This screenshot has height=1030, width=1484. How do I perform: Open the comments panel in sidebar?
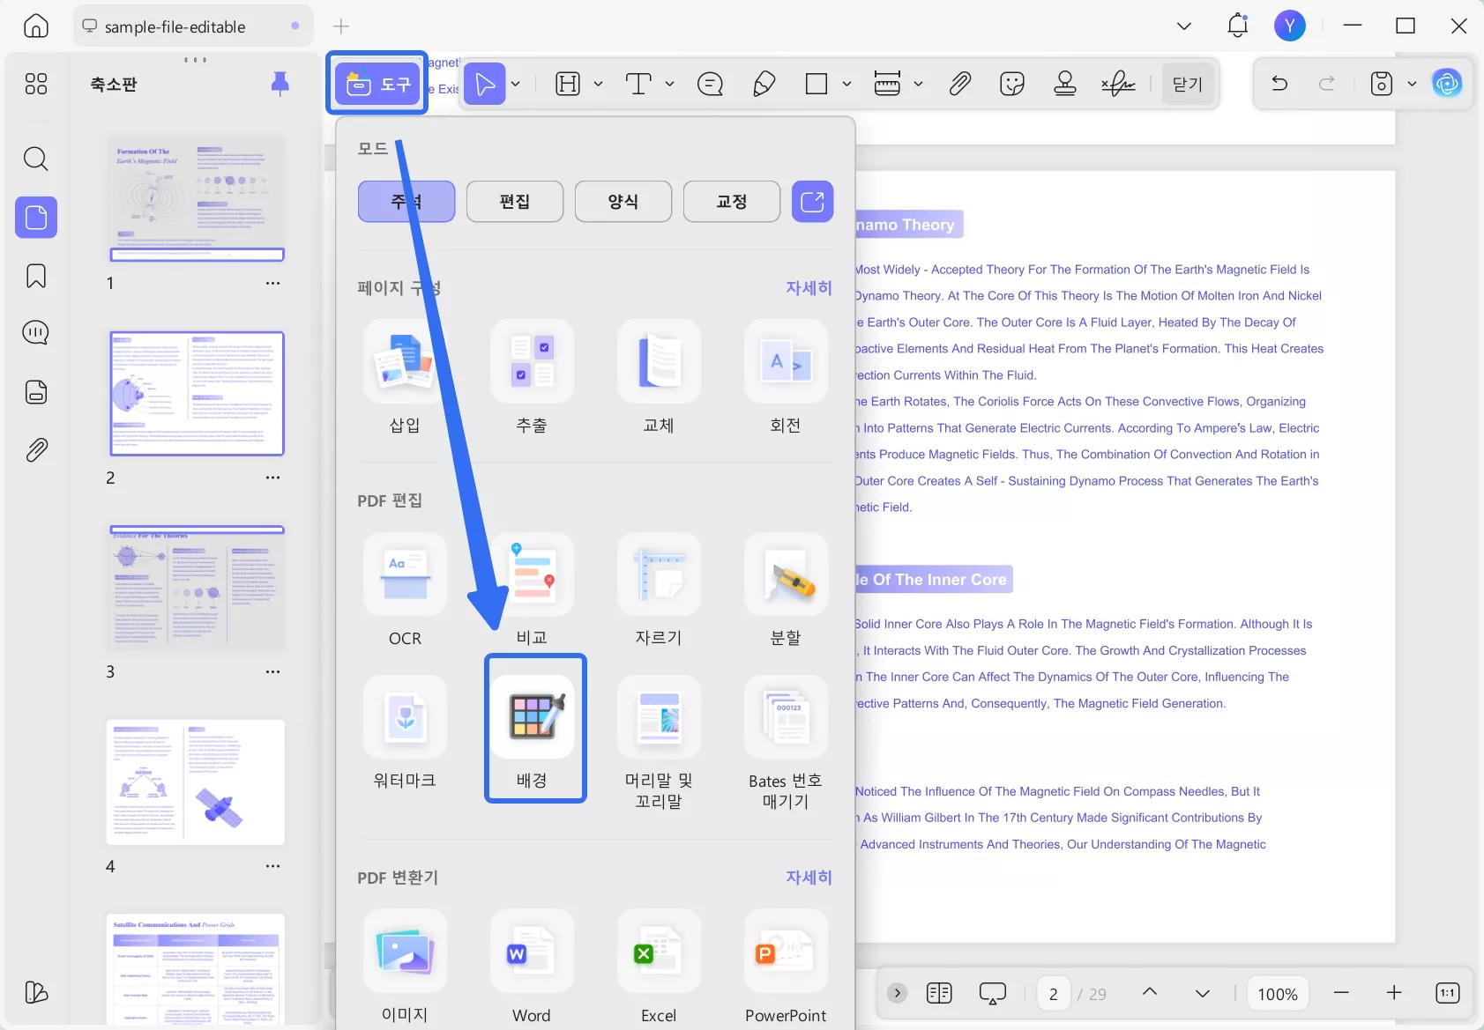click(36, 333)
